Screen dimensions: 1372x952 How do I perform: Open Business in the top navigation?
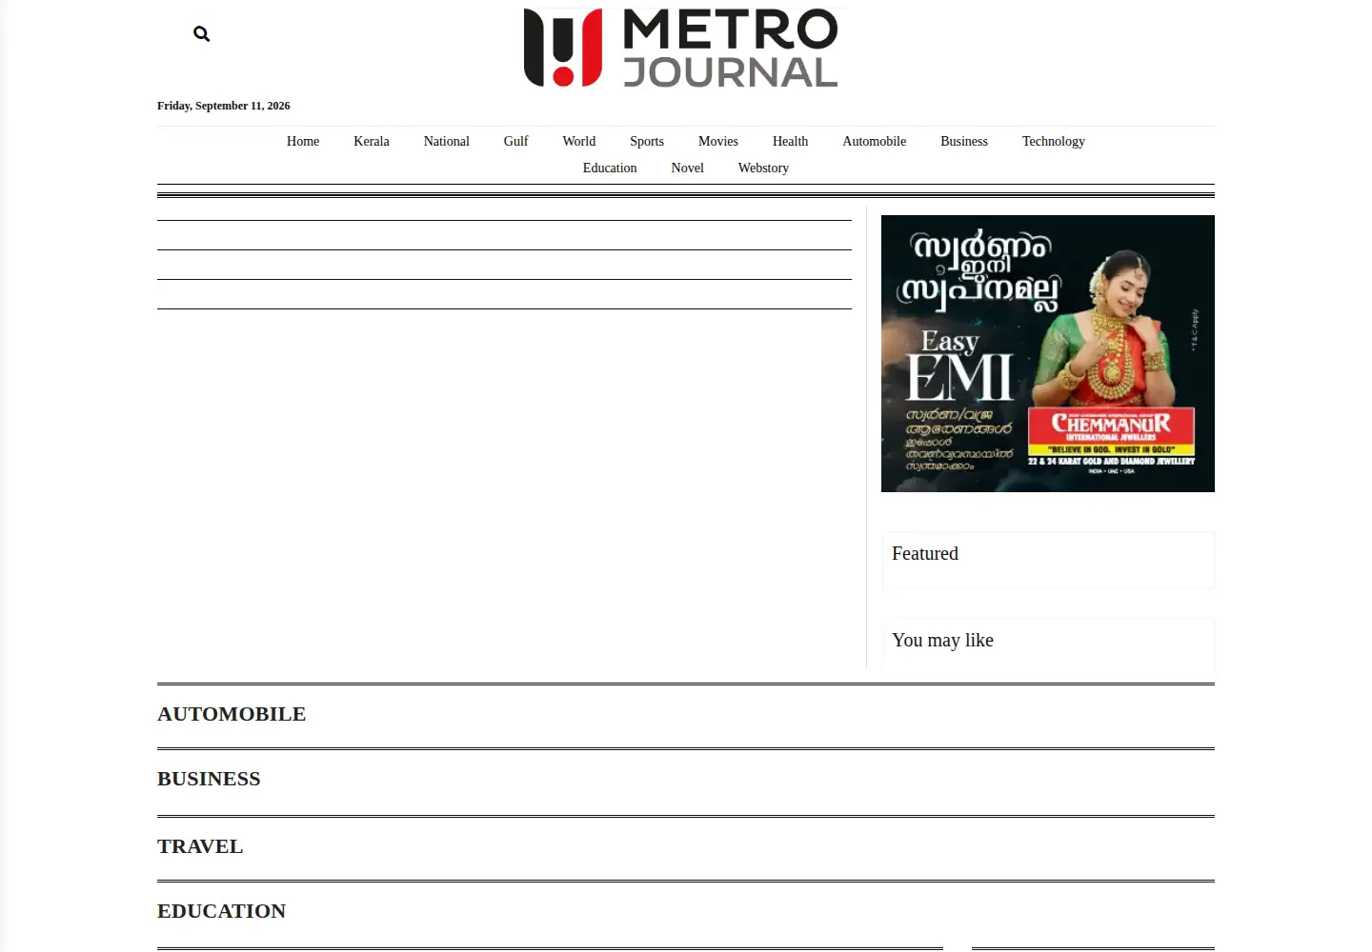pyautogui.click(x=964, y=141)
